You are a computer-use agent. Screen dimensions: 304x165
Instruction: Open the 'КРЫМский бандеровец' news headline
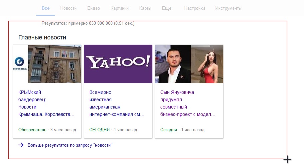46,103
